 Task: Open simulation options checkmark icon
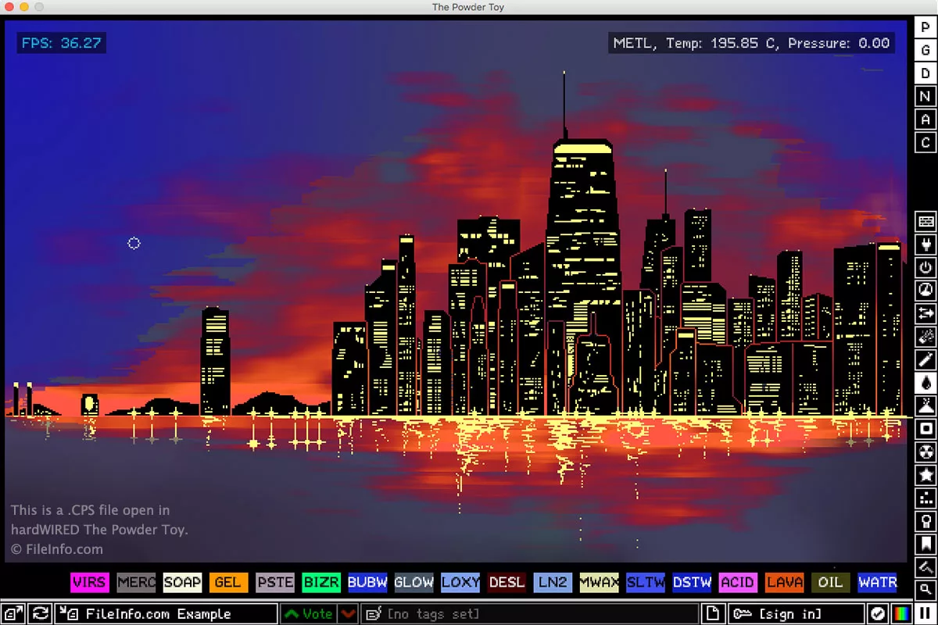pos(878,614)
